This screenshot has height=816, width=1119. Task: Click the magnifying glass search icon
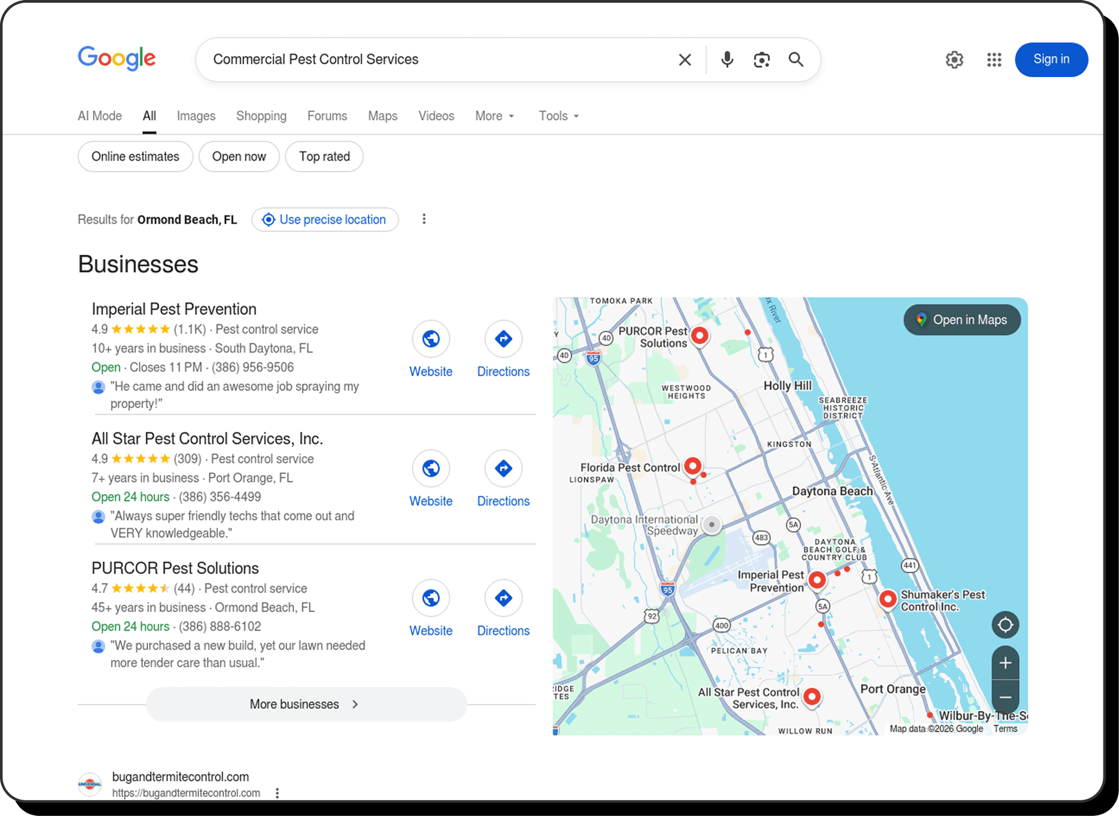pyautogui.click(x=796, y=59)
